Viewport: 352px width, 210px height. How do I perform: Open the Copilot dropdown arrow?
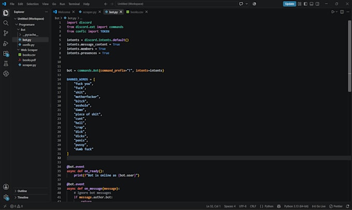pos(247,4)
